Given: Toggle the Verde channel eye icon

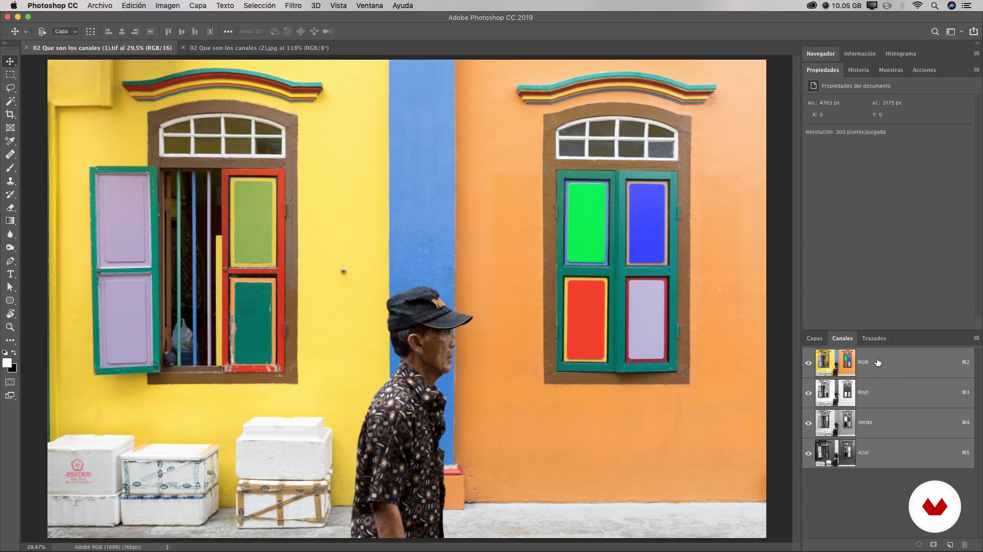Looking at the screenshot, I should click(x=808, y=423).
